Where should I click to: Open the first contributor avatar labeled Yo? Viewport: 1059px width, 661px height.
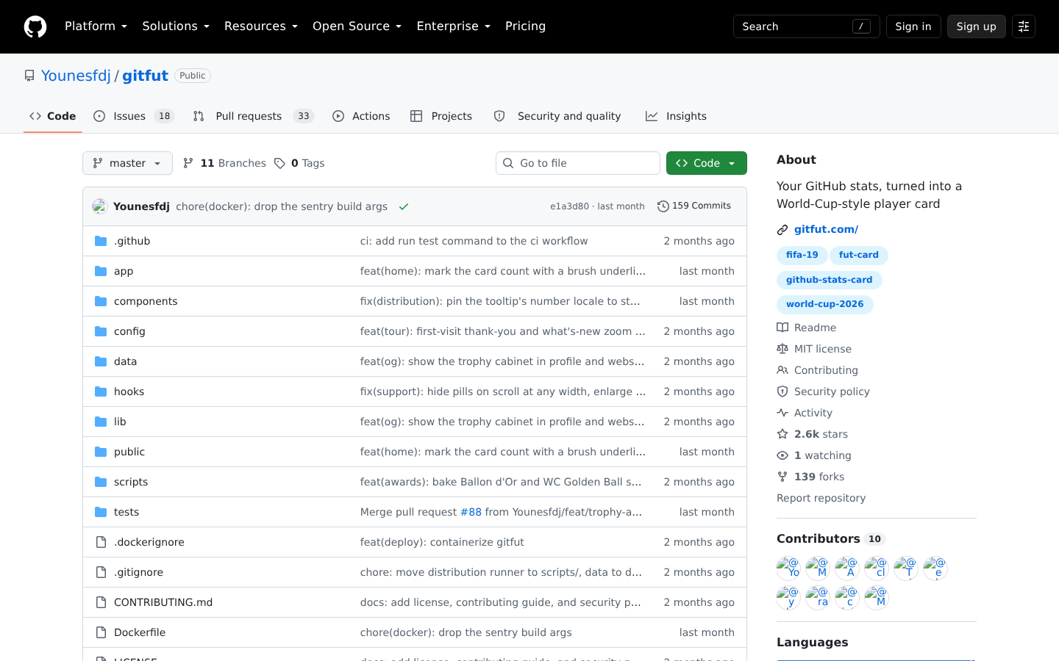point(788,568)
